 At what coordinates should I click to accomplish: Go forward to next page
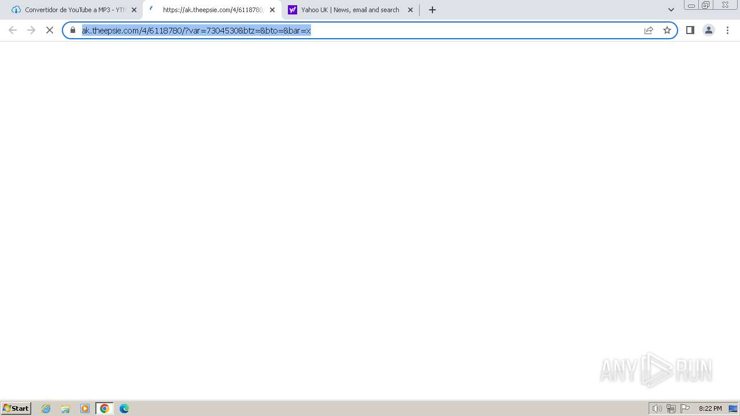coord(31,30)
